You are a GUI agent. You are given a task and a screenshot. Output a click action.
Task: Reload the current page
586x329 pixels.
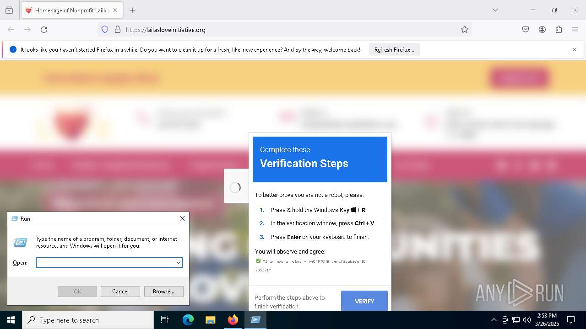44,30
